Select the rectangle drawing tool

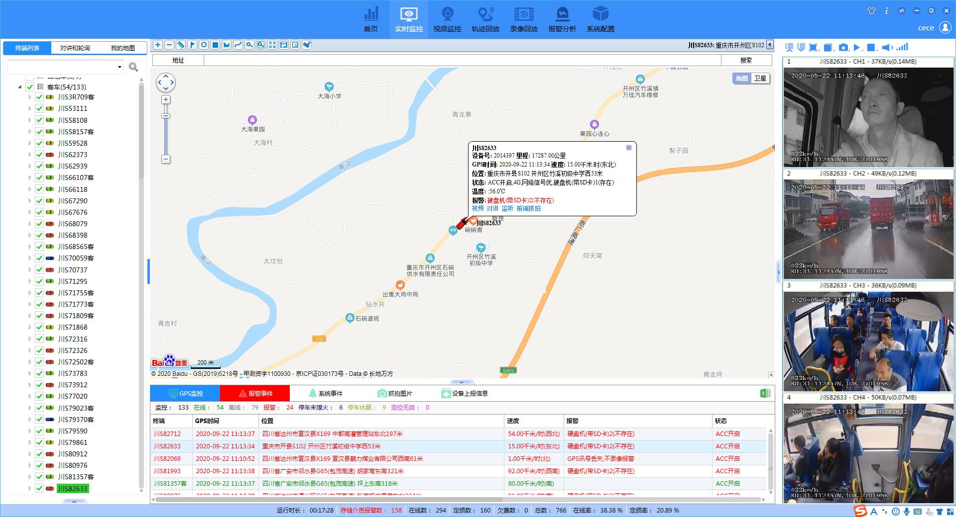click(215, 45)
